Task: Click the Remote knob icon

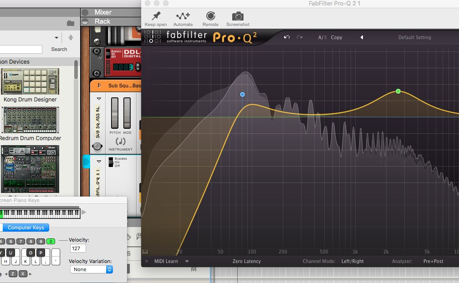Action: tap(210, 16)
